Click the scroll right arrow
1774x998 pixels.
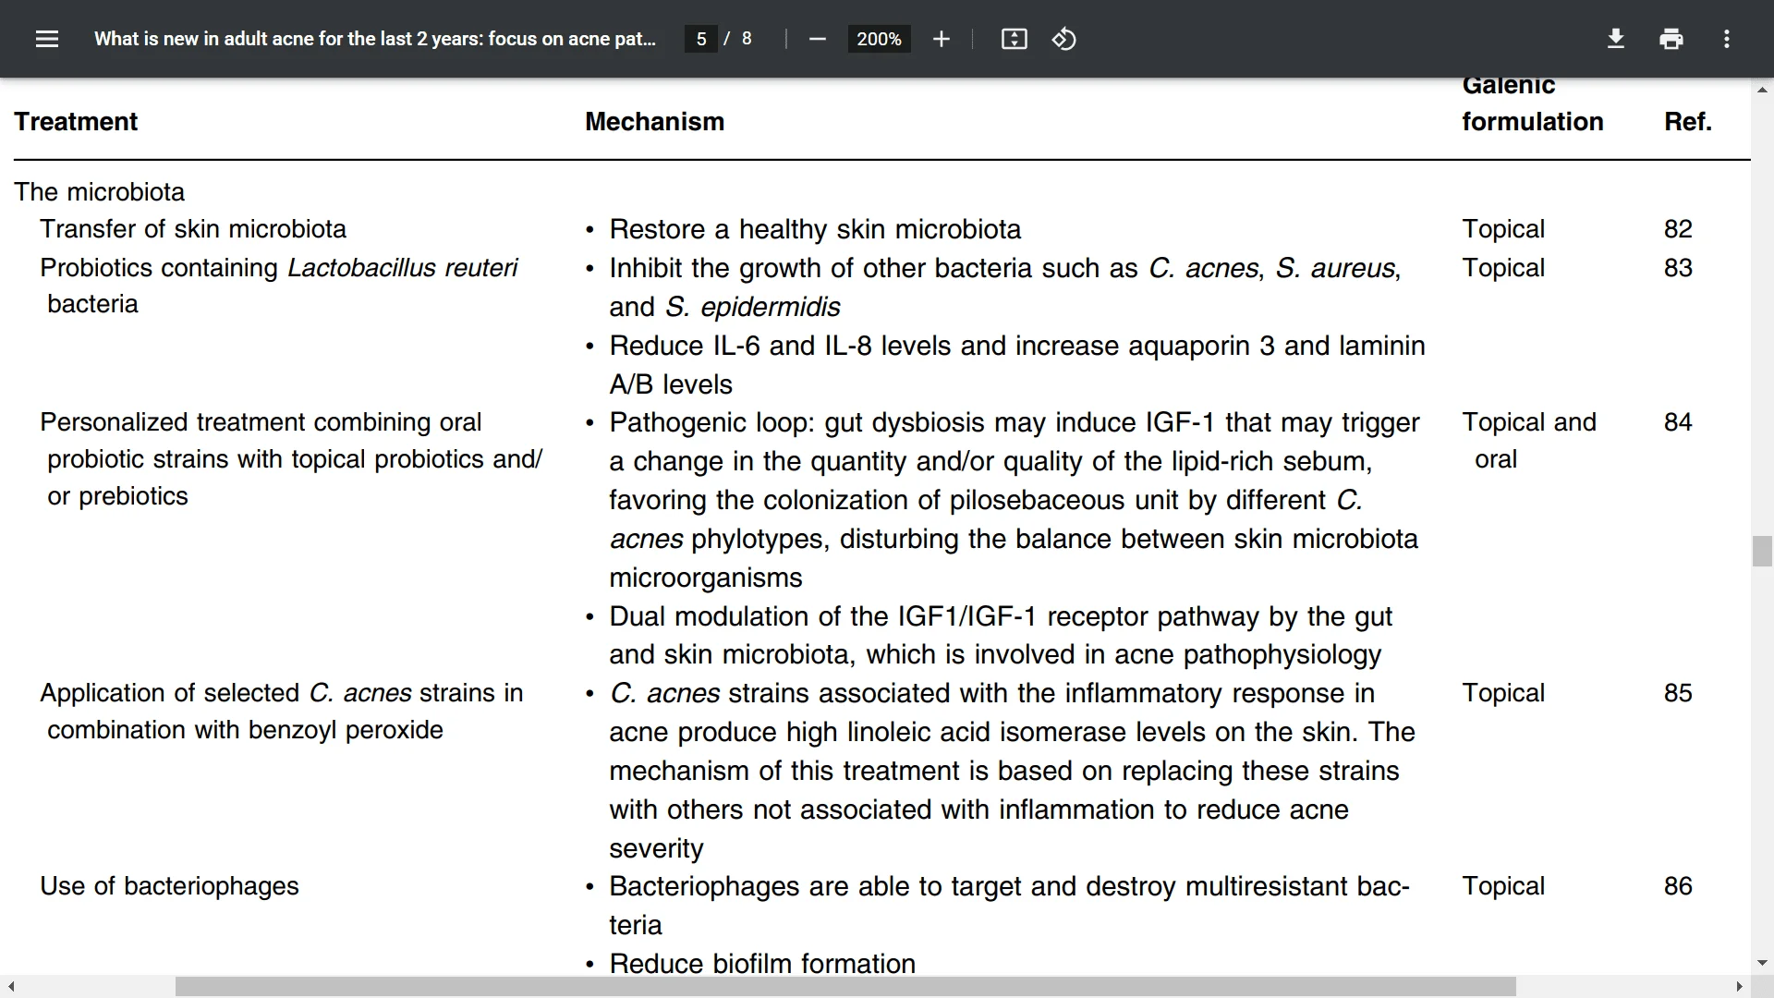pos(1740,987)
